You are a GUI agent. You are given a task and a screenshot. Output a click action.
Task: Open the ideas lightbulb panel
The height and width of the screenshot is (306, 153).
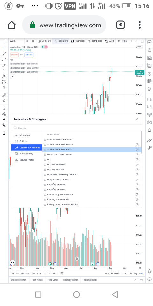click(149, 89)
